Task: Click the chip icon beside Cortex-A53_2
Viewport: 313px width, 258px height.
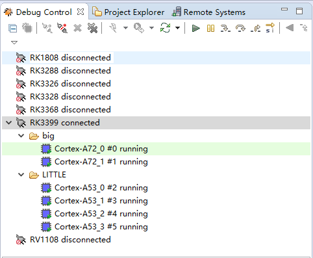Action: (46, 214)
